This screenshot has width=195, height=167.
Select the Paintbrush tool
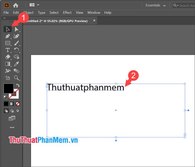point(16,43)
